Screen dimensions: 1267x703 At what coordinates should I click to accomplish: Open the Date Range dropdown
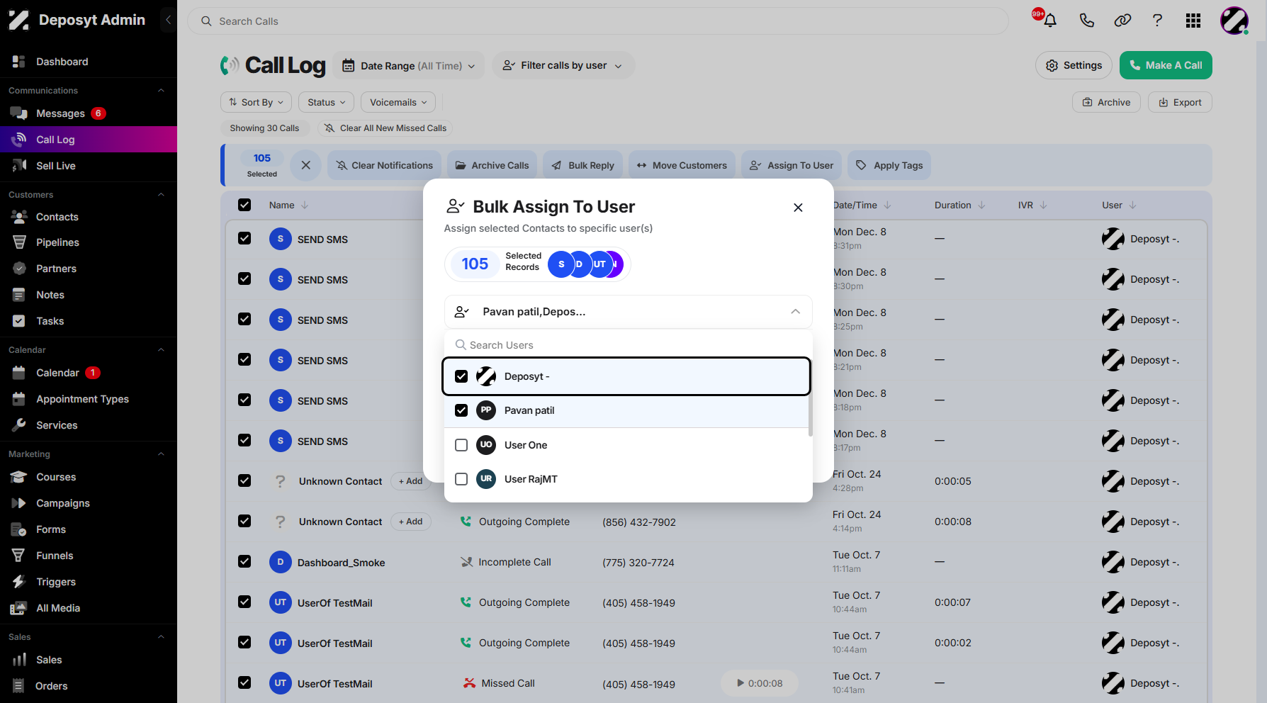409,65
